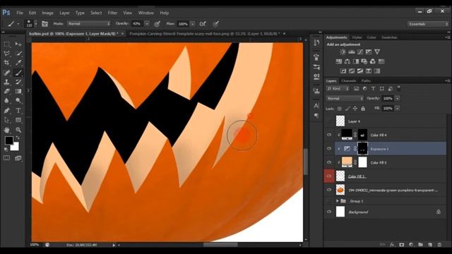
Task: Create a new group with folder icon
Action: click(x=421, y=245)
